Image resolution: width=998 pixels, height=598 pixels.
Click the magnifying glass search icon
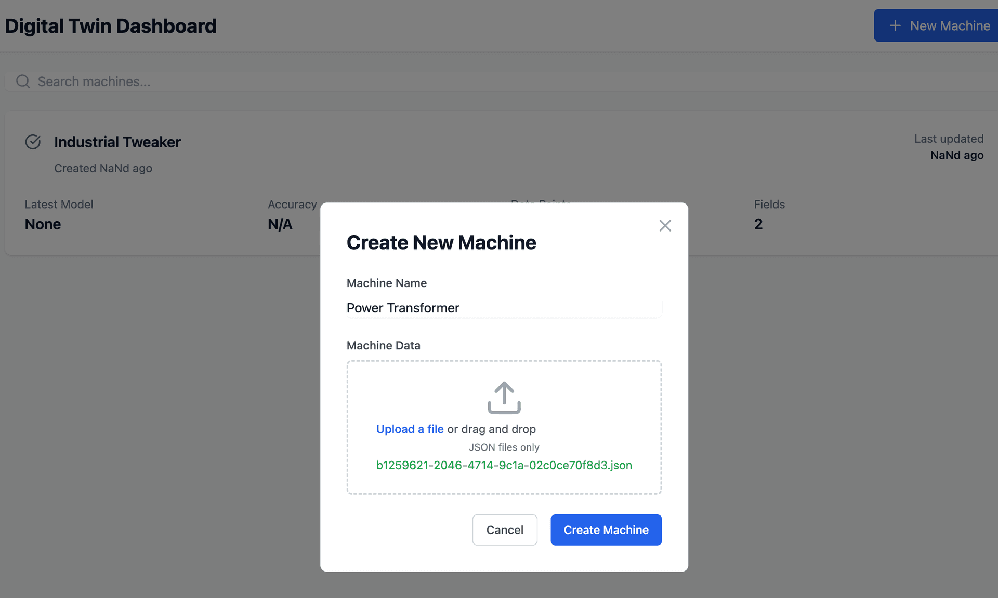coord(23,81)
